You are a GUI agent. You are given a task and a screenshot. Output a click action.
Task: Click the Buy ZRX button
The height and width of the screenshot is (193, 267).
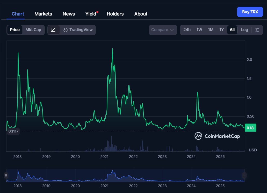tap(250, 12)
